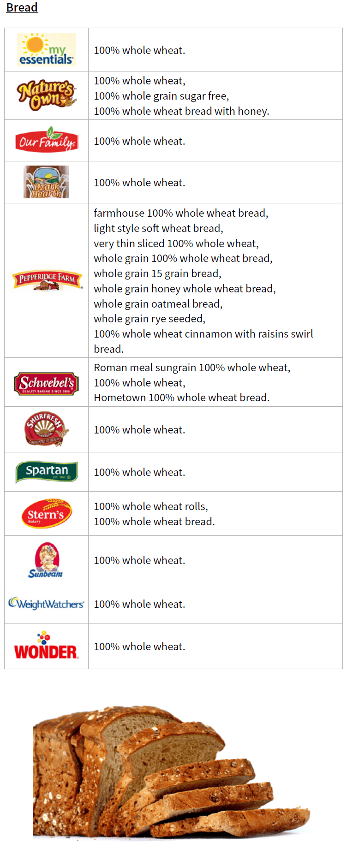Viewport: 347px width, 843px height.
Task: Select the Sunbeam girl logo
Action: pyautogui.click(x=45, y=560)
